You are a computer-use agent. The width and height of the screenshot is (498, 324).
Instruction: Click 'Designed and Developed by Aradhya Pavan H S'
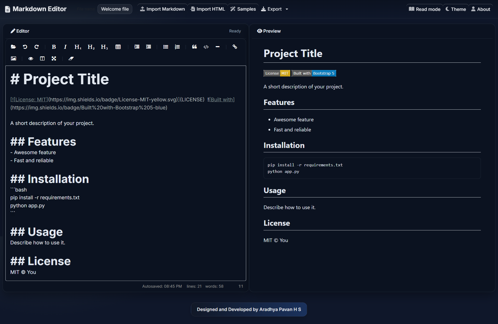tap(249, 309)
